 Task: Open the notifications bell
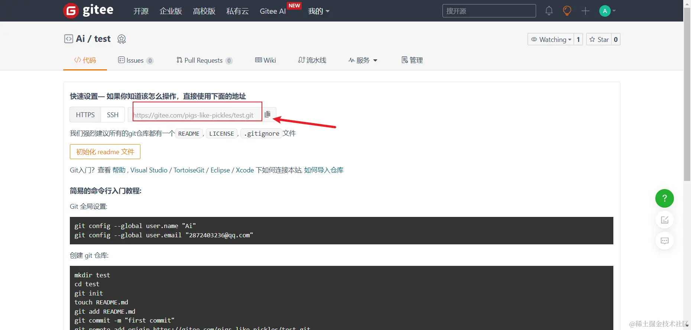pos(549,11)
